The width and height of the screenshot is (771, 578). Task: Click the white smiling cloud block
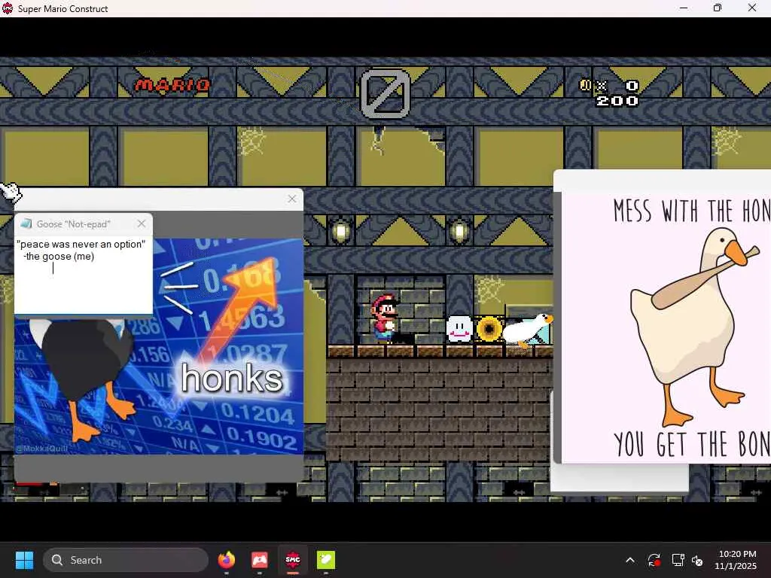coord(459,329)
